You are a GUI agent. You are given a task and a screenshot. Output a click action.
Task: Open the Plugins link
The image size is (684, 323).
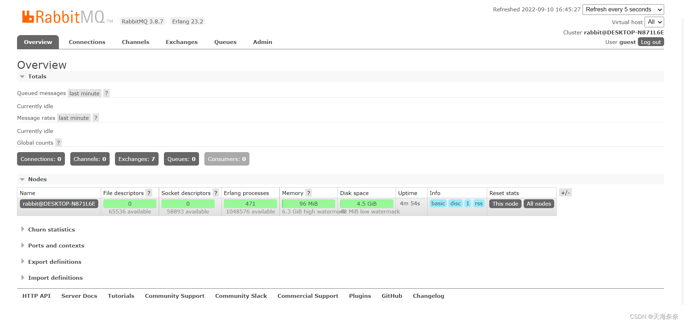tap(360, 296)
